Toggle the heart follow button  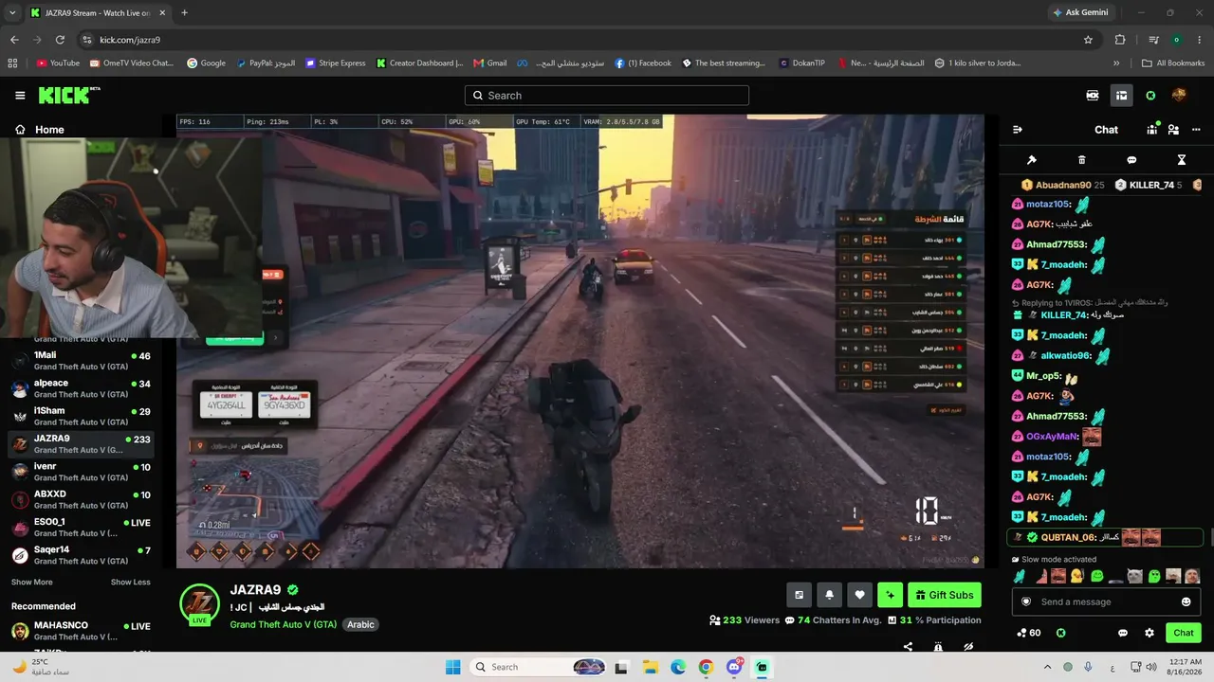(859, 595)
